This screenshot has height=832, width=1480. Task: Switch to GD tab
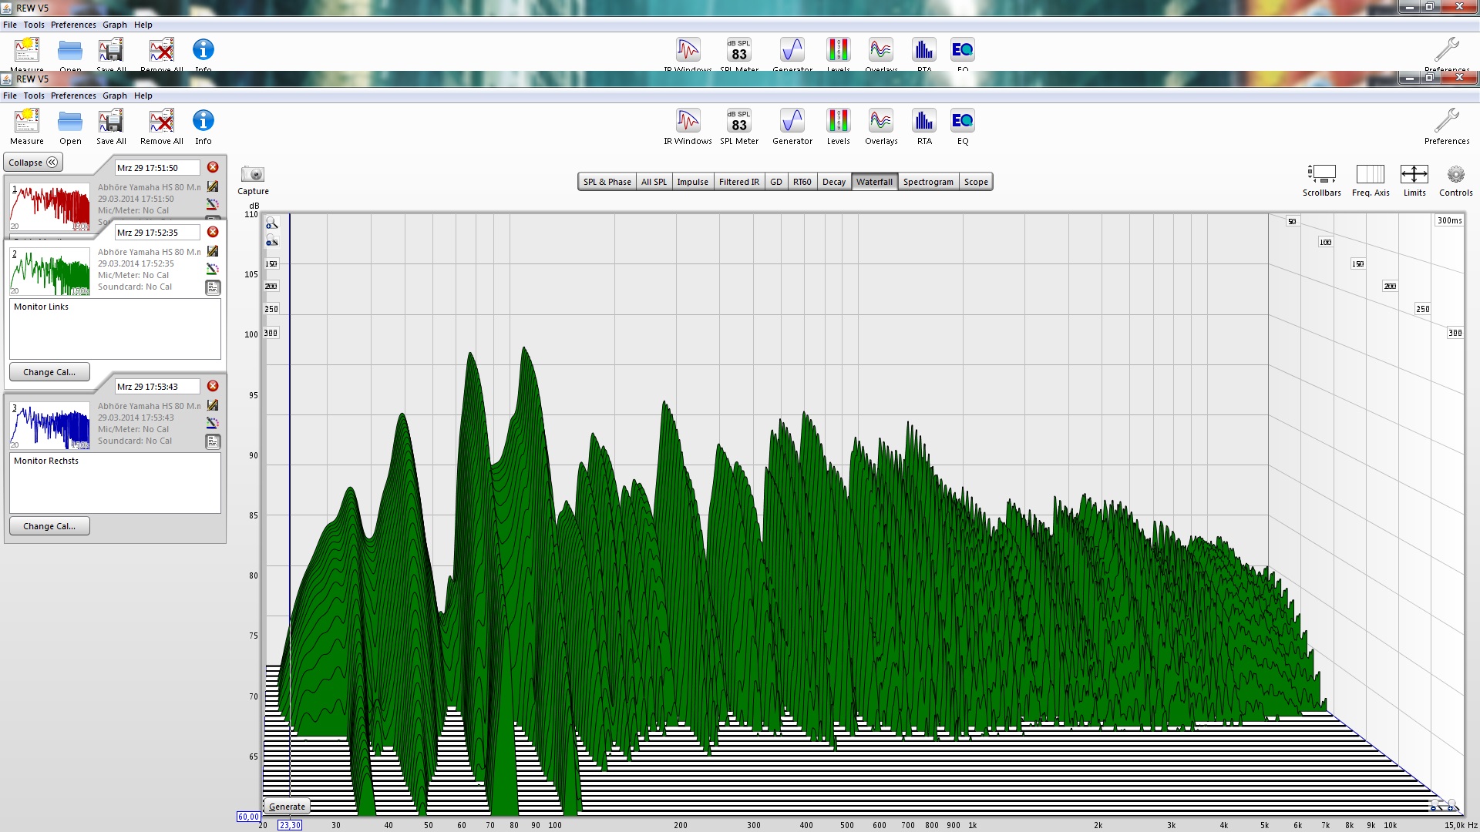coord(775,182)
